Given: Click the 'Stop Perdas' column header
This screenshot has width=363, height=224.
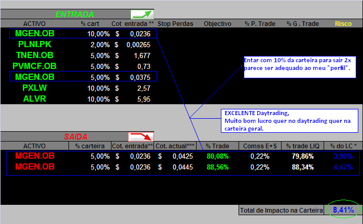Looking at the screenshot, I should pos(175,24).
